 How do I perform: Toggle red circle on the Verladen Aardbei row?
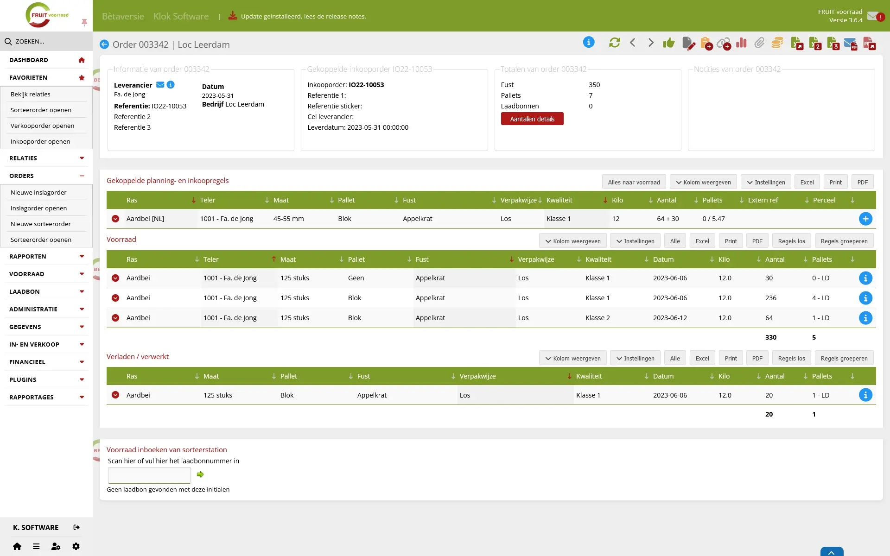tap(115, 395)
